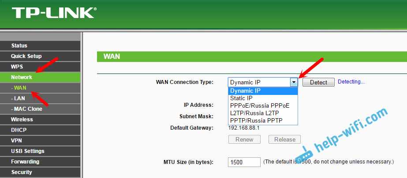Choose L2TP/Russia L2TP option
407x178 pixels.
[x=263, y=113]
